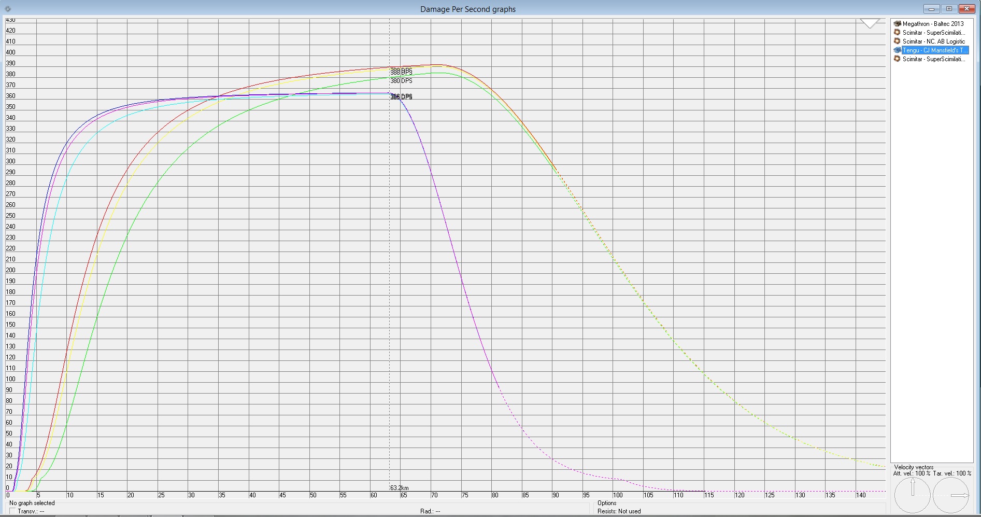Click the blue Tengu ship icon

click(897, 50)
